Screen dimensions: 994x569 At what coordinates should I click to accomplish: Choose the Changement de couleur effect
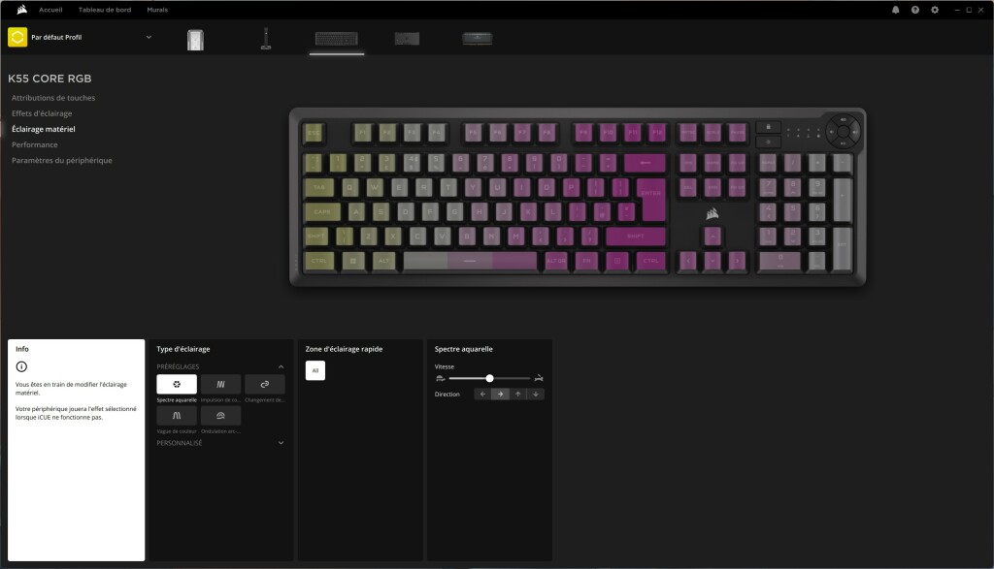click(x=264, y=384)
